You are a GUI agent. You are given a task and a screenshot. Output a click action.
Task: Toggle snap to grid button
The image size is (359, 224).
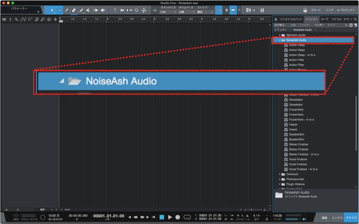(219, 10)
